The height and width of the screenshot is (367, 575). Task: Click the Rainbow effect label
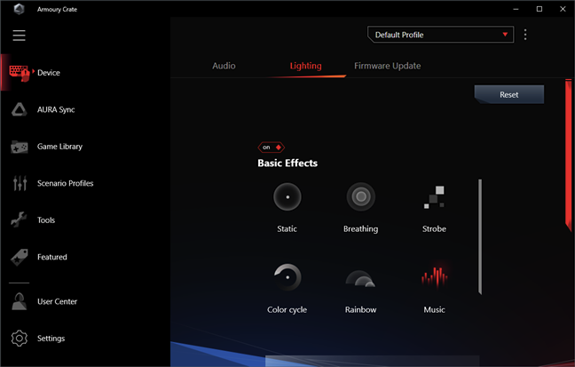pos(360,310)
